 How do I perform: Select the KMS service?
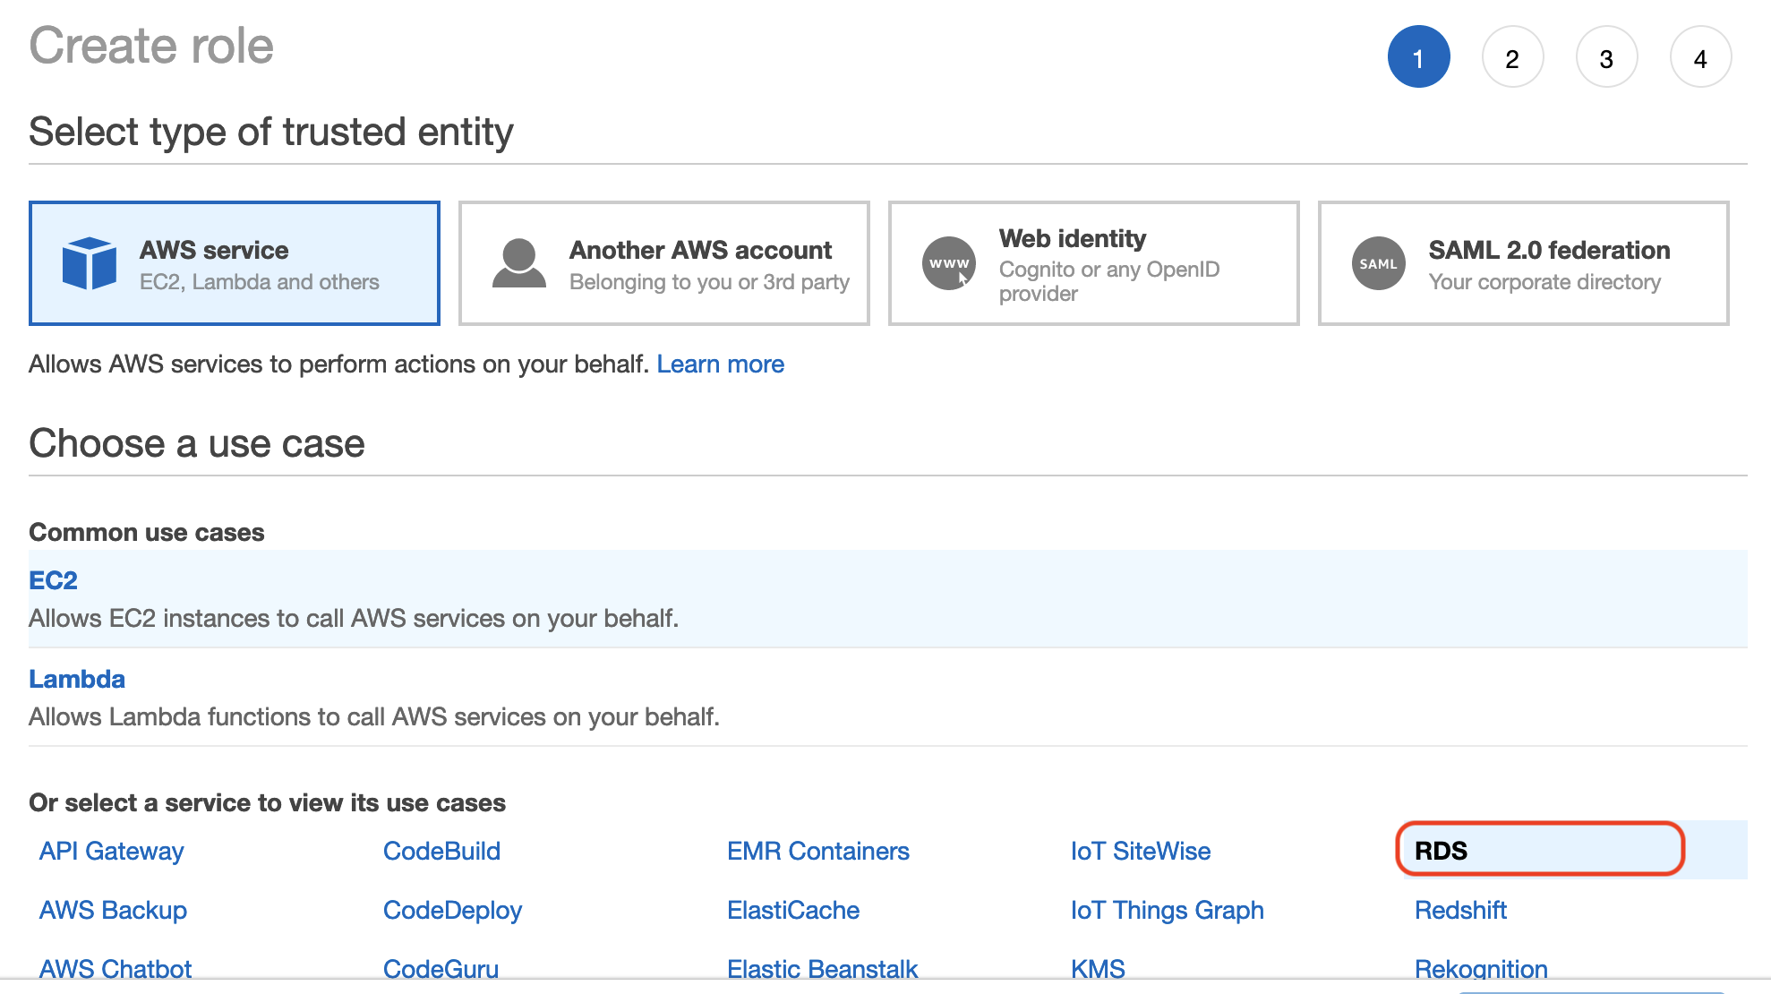(x=1099, y=969)
